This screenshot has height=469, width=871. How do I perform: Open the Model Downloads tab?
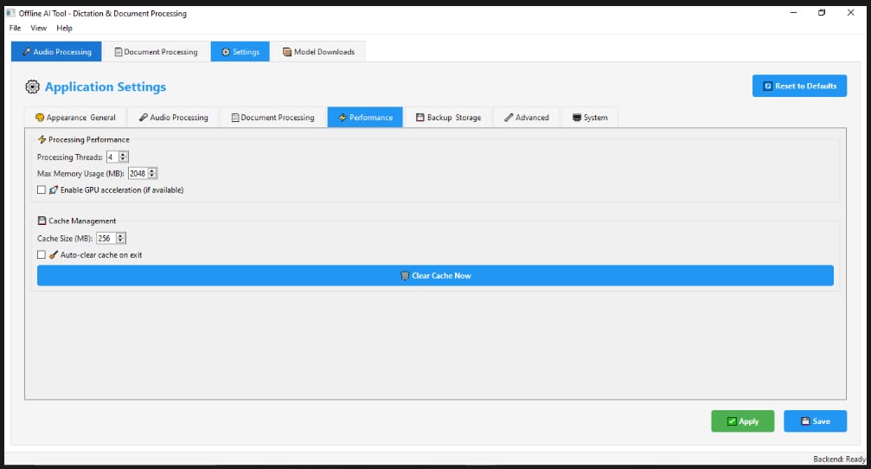point(318,52)
